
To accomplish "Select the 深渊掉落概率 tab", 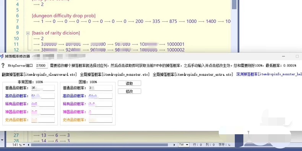I will click(x=269, y=74).
